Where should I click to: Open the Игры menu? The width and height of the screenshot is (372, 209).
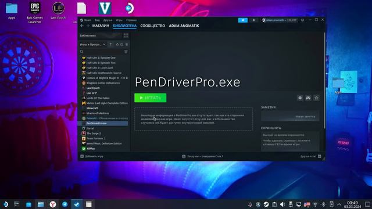pyautogui.click(x=119, y=20)
